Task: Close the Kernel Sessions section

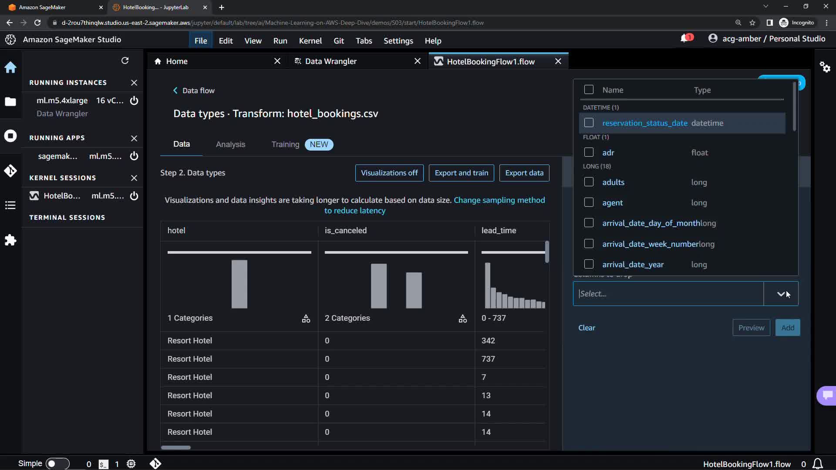Action: tap(134, 178)
